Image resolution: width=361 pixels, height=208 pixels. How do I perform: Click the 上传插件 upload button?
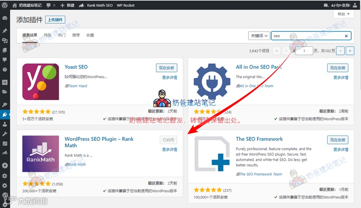click(x=55, y=20)
